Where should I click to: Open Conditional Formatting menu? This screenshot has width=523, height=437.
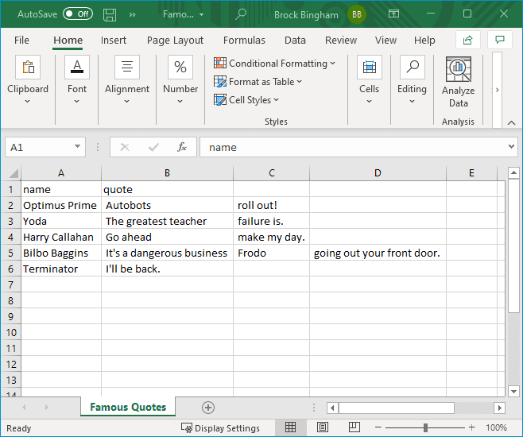[x=274, y=64]
